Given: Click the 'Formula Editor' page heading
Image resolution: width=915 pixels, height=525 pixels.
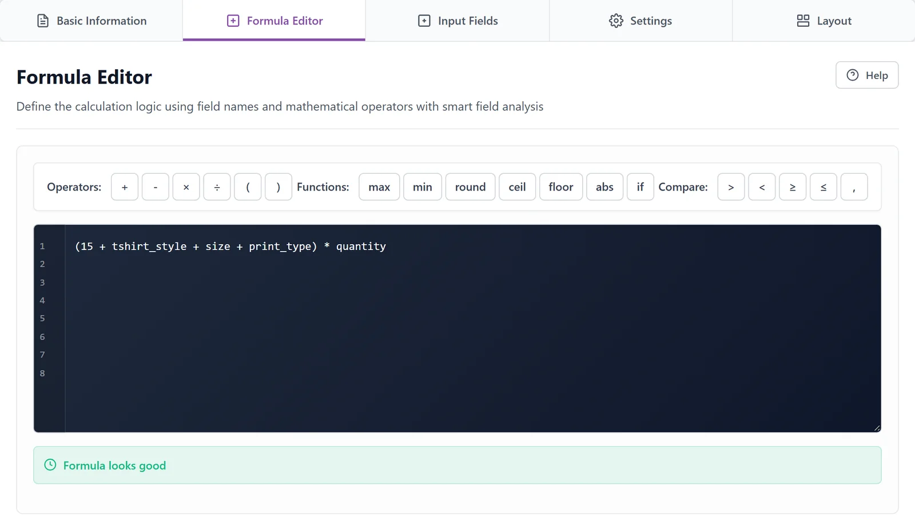Looking at the screenshot, I should tap(84, 77).
